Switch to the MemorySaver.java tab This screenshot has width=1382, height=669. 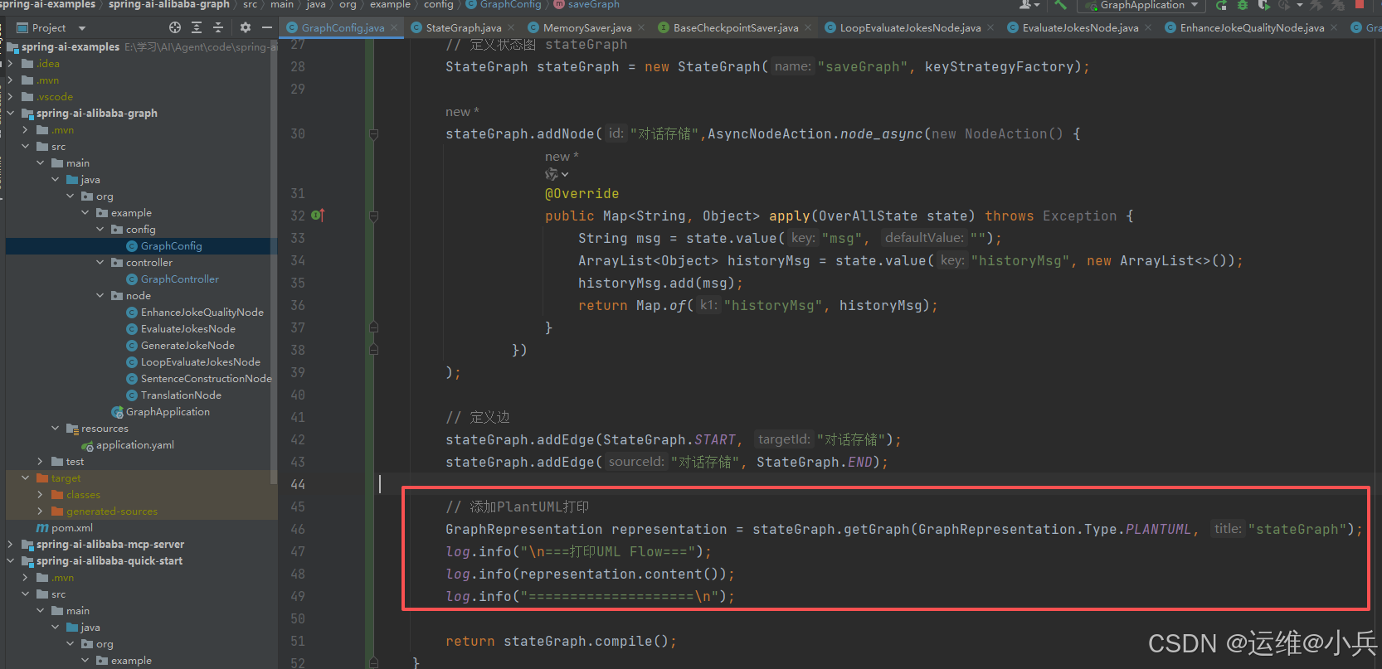[x=587, y=27]
